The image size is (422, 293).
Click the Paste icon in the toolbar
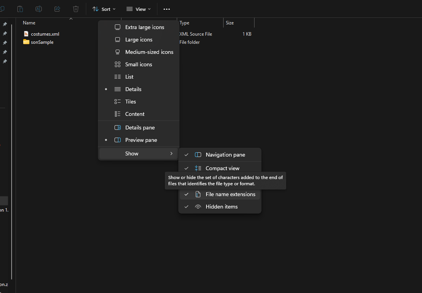coord(20,9)
